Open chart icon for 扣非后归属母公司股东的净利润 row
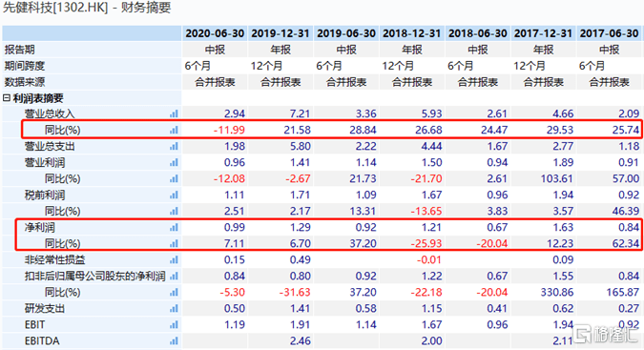 coord(175,277)
